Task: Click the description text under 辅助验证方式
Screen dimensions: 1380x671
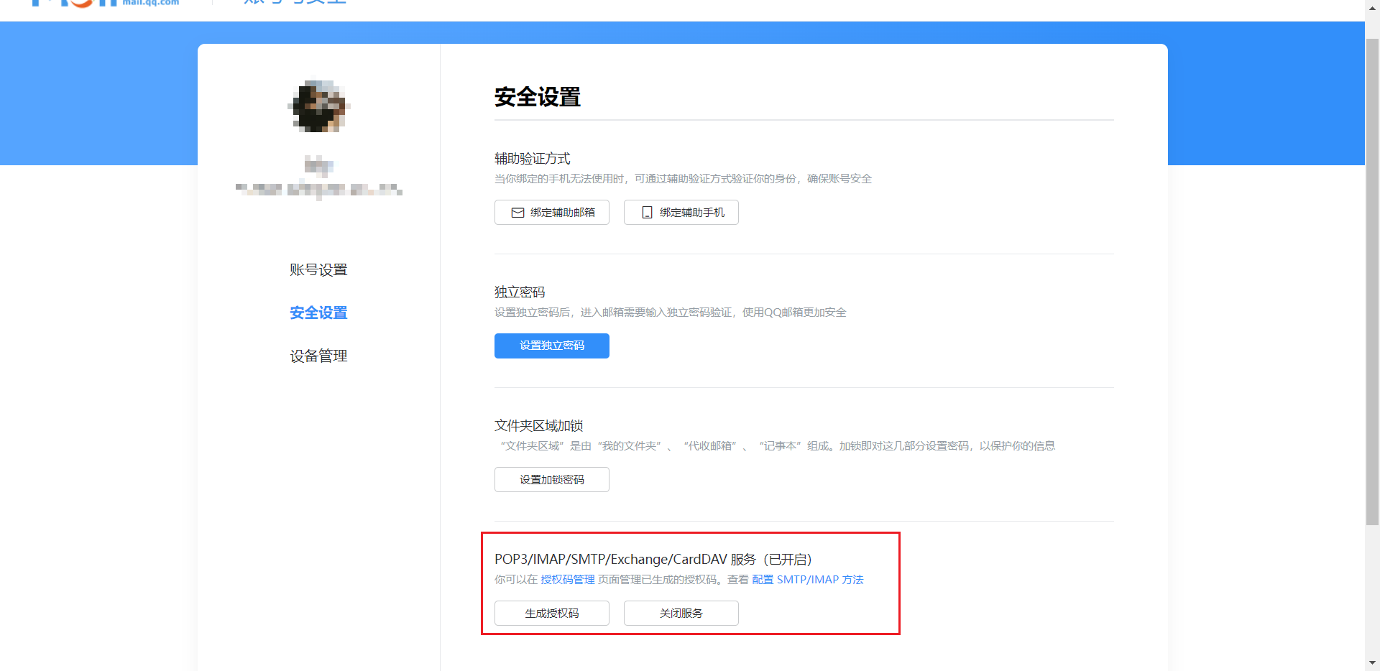Action: pos(683,179)
